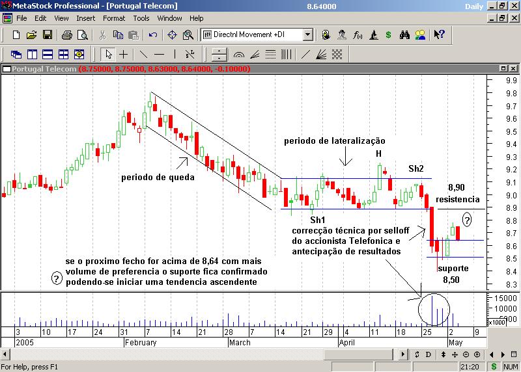This screenshot has width=521, height=372.
Task: Click the chart scrollbar right arrow
Action: click(x=402, y=354)
